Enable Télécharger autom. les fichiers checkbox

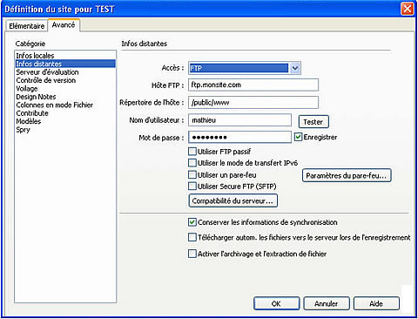coord(192,237)
